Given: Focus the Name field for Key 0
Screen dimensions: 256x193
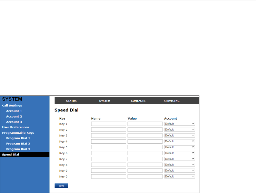Looking at the screenshot, I should (109, 176).
